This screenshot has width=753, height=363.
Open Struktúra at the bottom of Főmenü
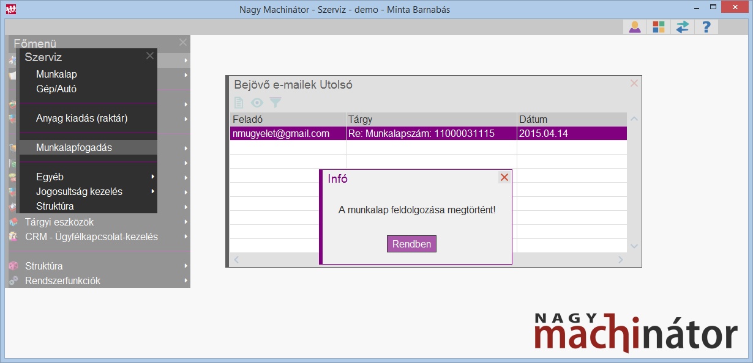coord(43,266)
